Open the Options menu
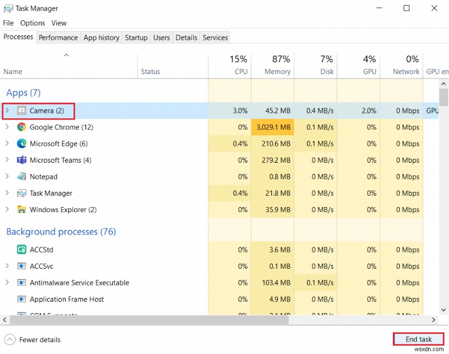 [x=33, y=23]
